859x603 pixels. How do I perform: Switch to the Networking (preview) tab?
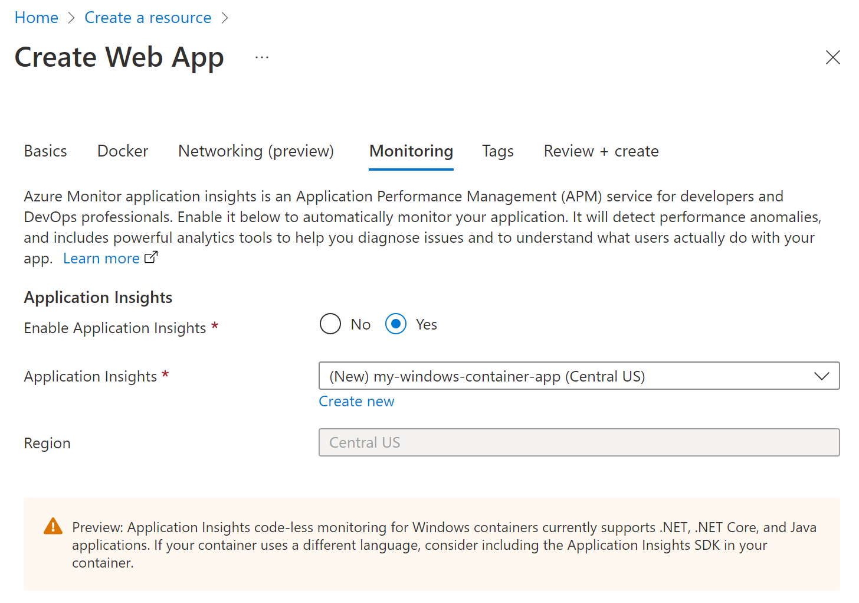tap(256, 151)
